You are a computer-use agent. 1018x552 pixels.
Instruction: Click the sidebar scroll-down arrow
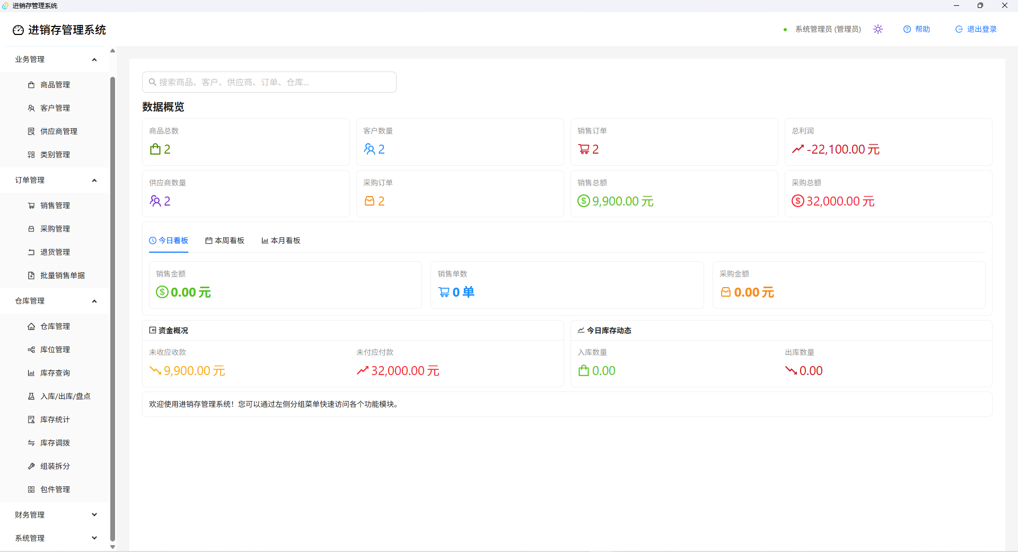click(112, 547)
